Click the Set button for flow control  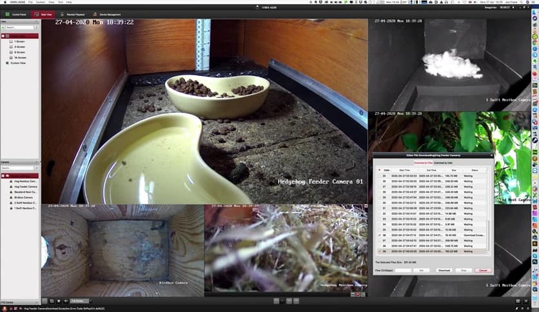[x=422, y=271]
